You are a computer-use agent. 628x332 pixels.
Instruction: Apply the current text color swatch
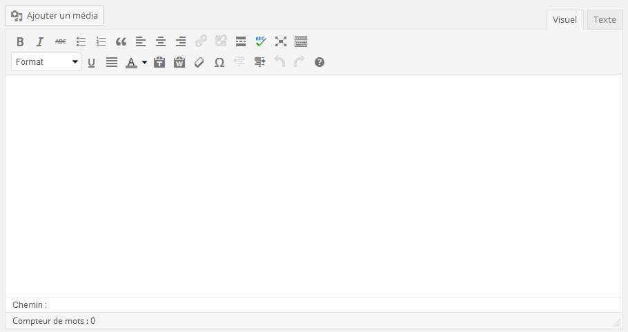point(131,62)
